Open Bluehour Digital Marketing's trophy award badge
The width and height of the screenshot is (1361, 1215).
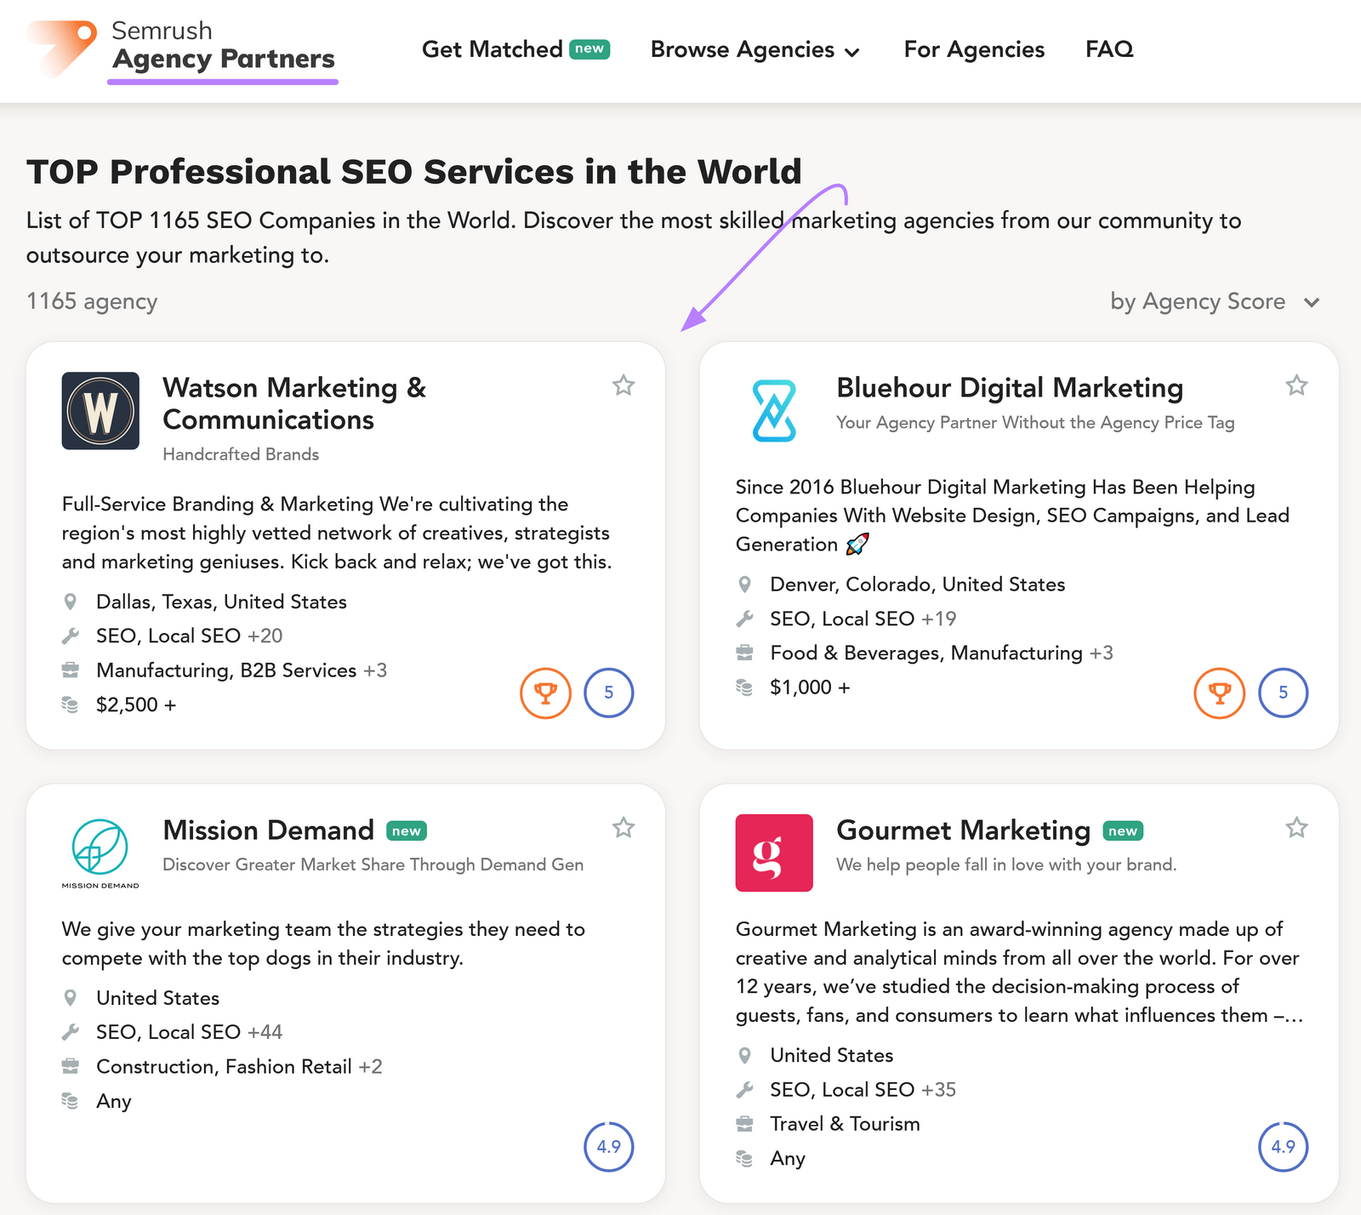click(x=1220, y=693)
